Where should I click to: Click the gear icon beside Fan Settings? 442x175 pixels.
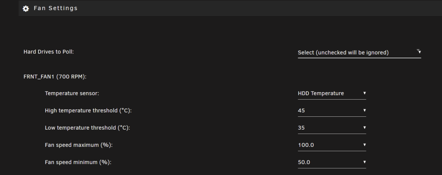tap(26, 9)
